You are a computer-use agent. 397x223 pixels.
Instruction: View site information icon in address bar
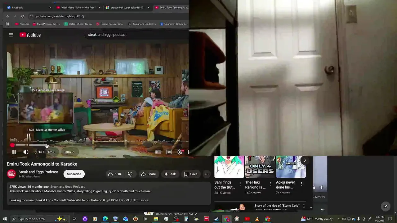click(x=31, y=16)
